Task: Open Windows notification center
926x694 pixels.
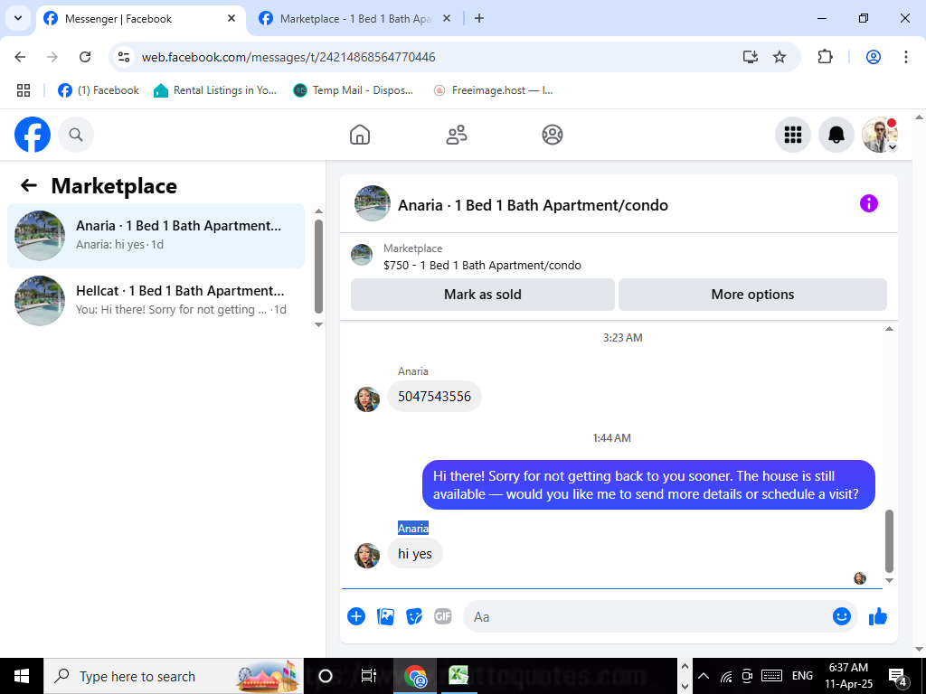Action: click(898, 676)
